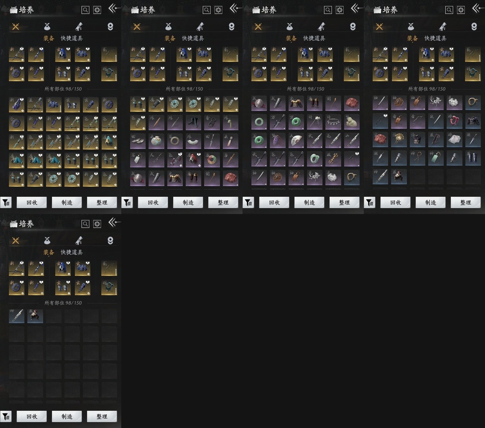
Task: Open search in the top-left inventory panel
Action: coord(85,10)
